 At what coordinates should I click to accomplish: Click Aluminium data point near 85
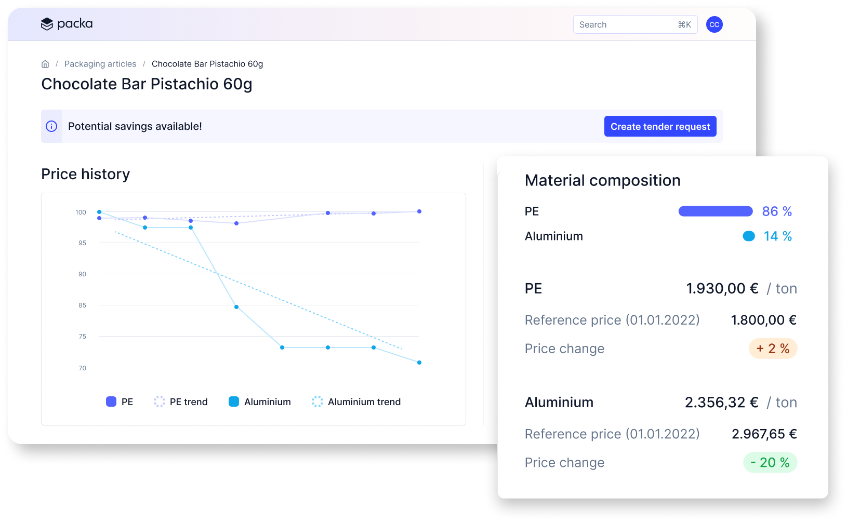pos(236,307)
